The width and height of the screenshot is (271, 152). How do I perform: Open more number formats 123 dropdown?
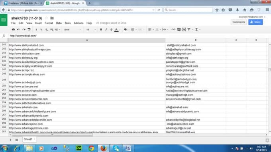tap(57, 30)
